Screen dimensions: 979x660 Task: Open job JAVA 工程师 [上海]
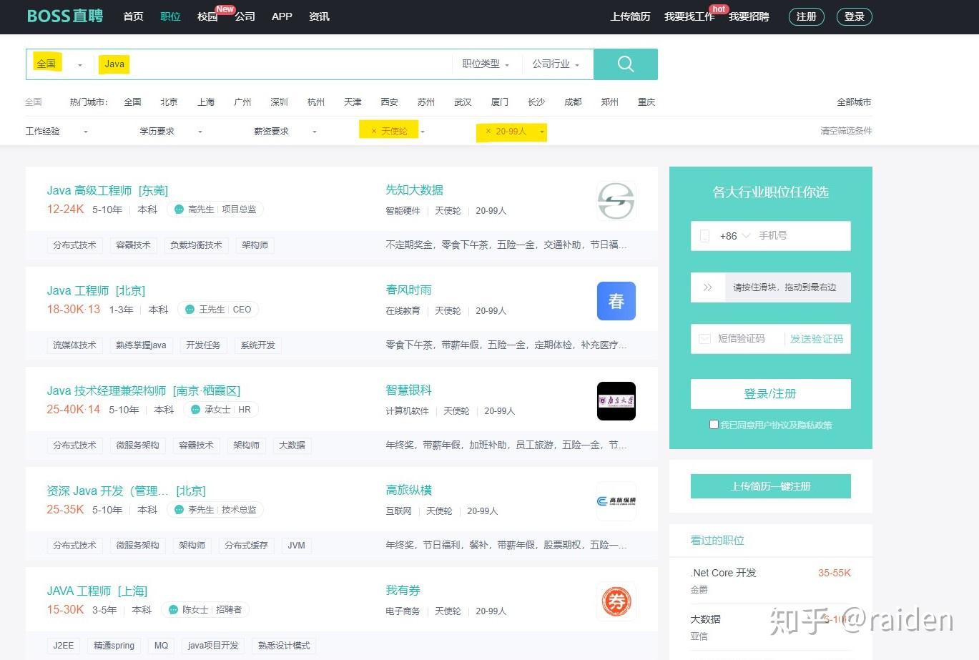pos(97,591)
